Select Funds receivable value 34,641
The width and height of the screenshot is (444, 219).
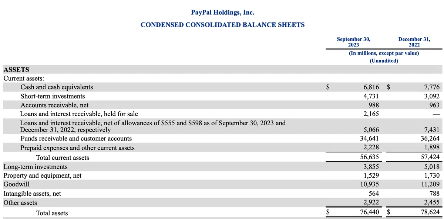point(370,139)
